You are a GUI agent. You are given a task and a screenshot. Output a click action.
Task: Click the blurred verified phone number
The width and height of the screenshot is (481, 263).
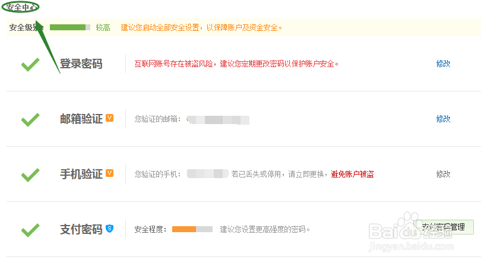point(207,174)
